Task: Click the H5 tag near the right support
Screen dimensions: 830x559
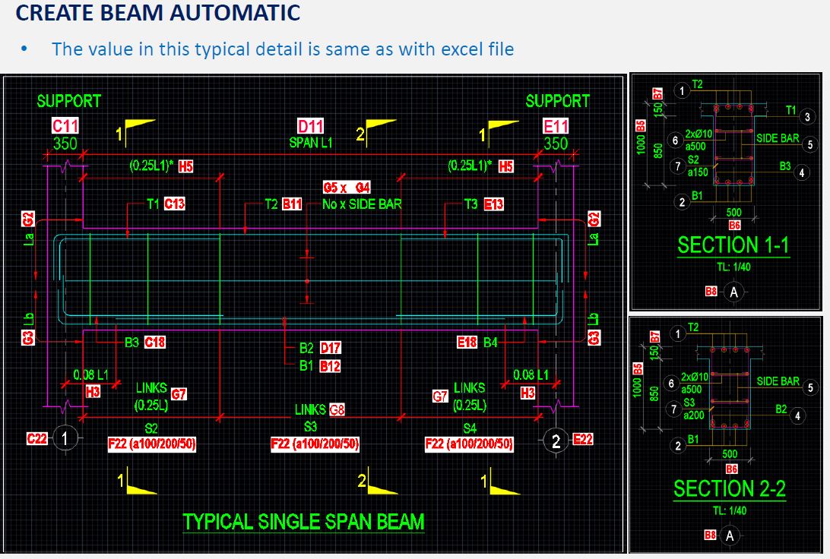Action: (x=506, y=166)
